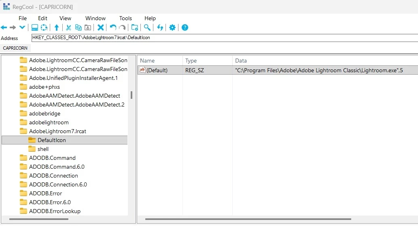418x226 pixels.
Task: Select the ADODB.Error.6.0 key
Action: [x=50, y=202]
